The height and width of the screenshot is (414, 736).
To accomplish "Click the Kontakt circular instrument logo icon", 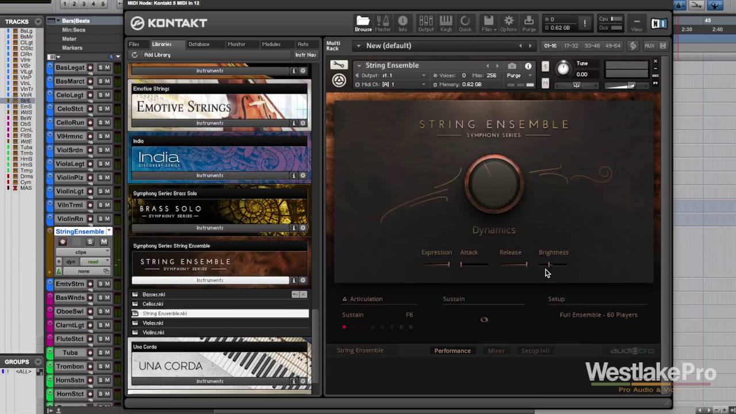I will pos(339,80).
